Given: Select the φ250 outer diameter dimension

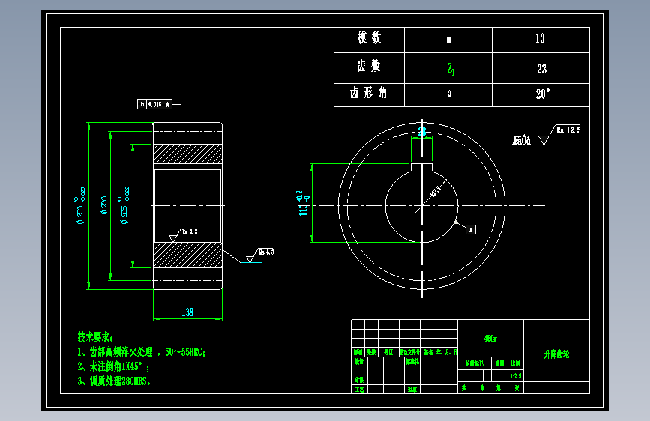Looking at the screenshot, I should coord(80,205).
